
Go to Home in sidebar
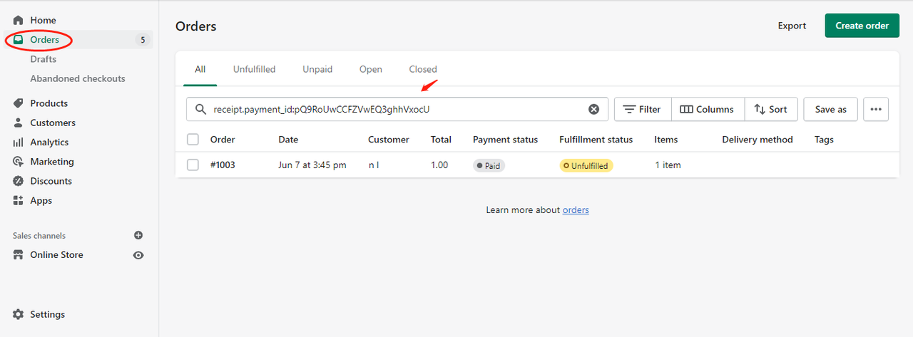43,21
